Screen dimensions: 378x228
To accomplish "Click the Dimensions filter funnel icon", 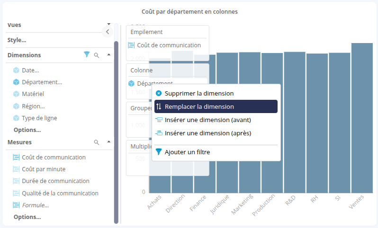I will tap(86, 55).
